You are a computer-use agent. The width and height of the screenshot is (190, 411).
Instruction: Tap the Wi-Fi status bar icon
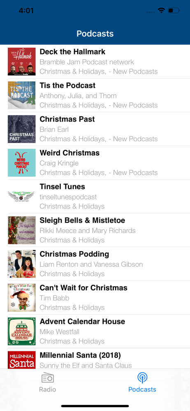pyautogui.click(x=161, y=11)
